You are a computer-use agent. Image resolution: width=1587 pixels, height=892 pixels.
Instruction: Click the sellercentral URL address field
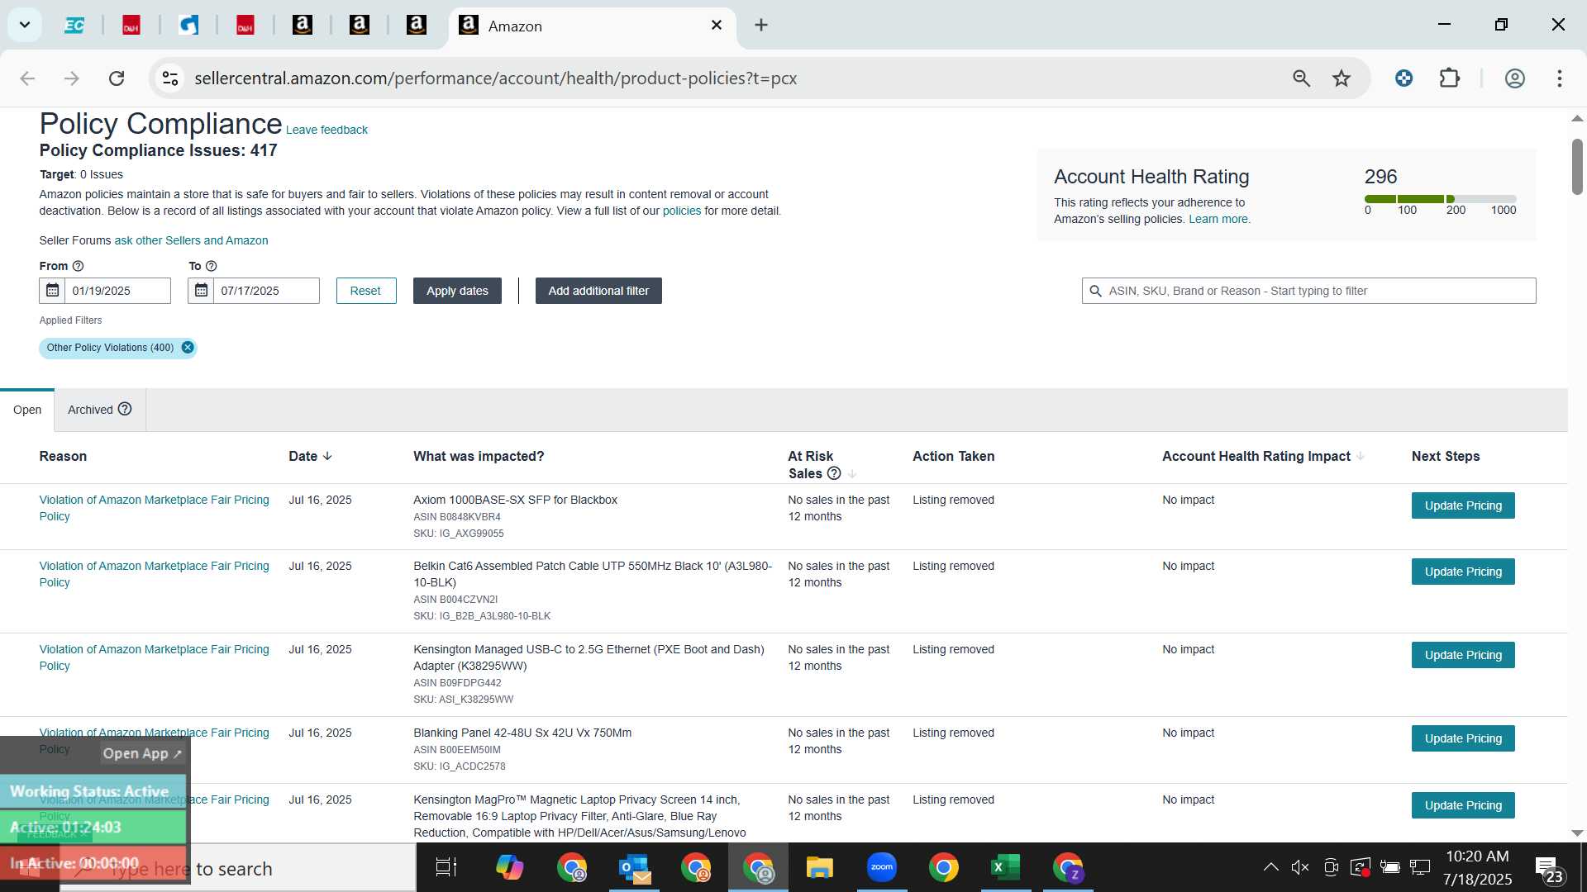(495, 78)
